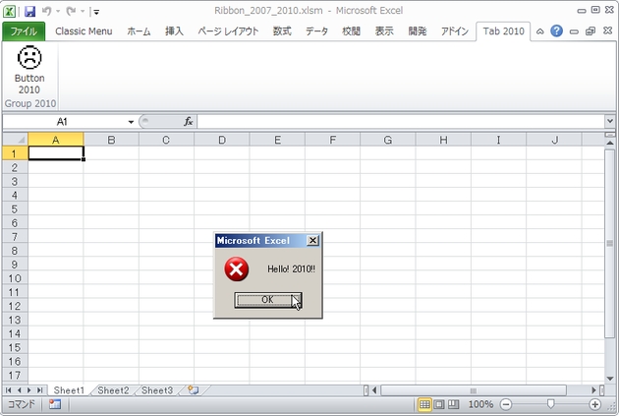Screen dimensions: 619x416
Task: Switch to the 挿入 tab
Action: [174, 31]
